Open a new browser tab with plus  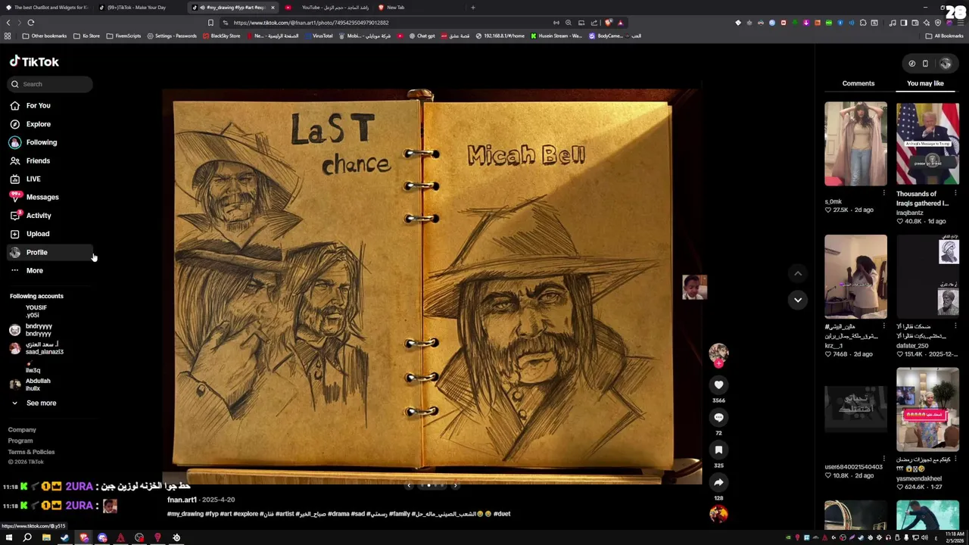[x=473, y=8]
